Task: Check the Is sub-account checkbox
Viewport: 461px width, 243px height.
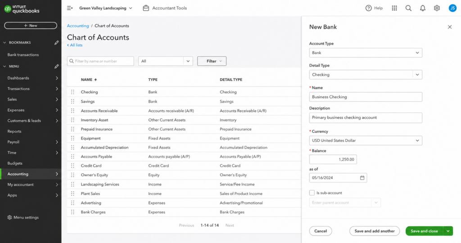Action: (312, 193)
